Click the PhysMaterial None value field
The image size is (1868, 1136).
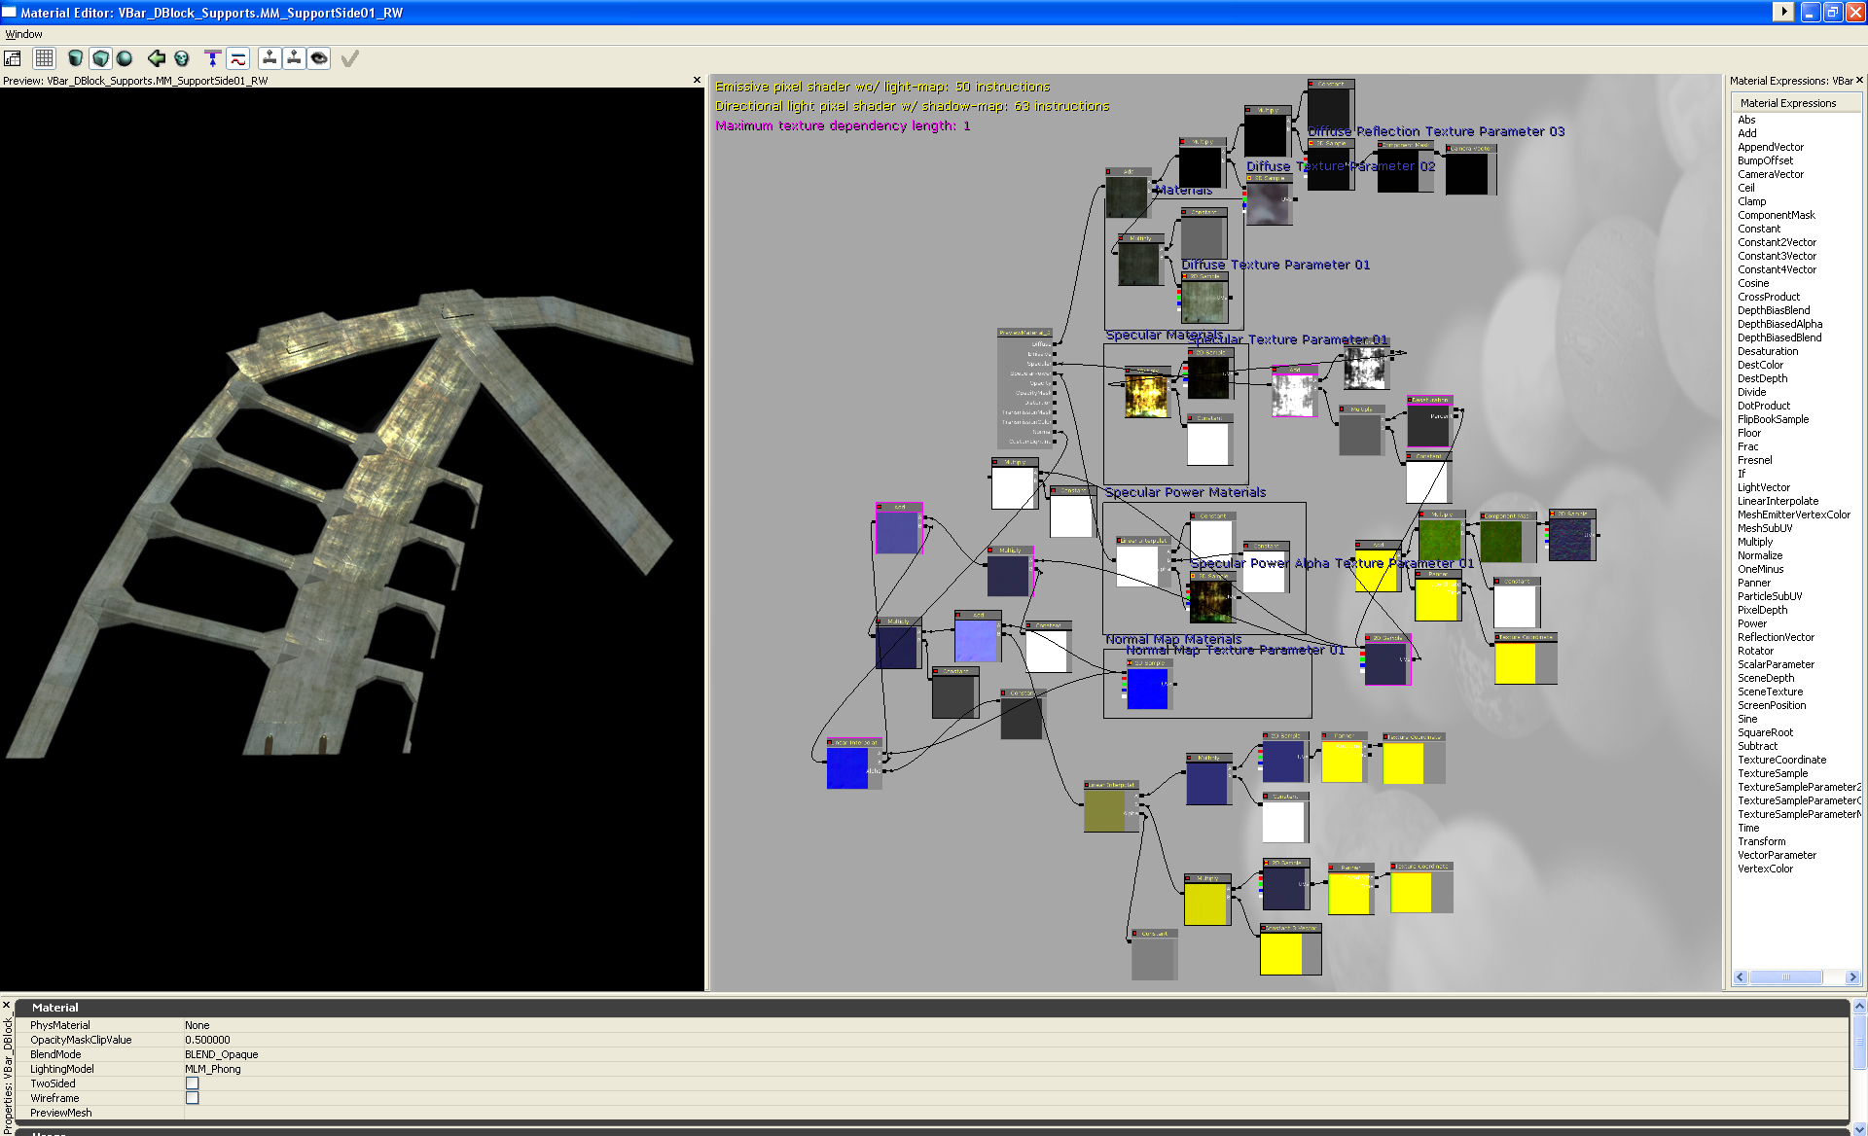(x=1016, y=1025)
